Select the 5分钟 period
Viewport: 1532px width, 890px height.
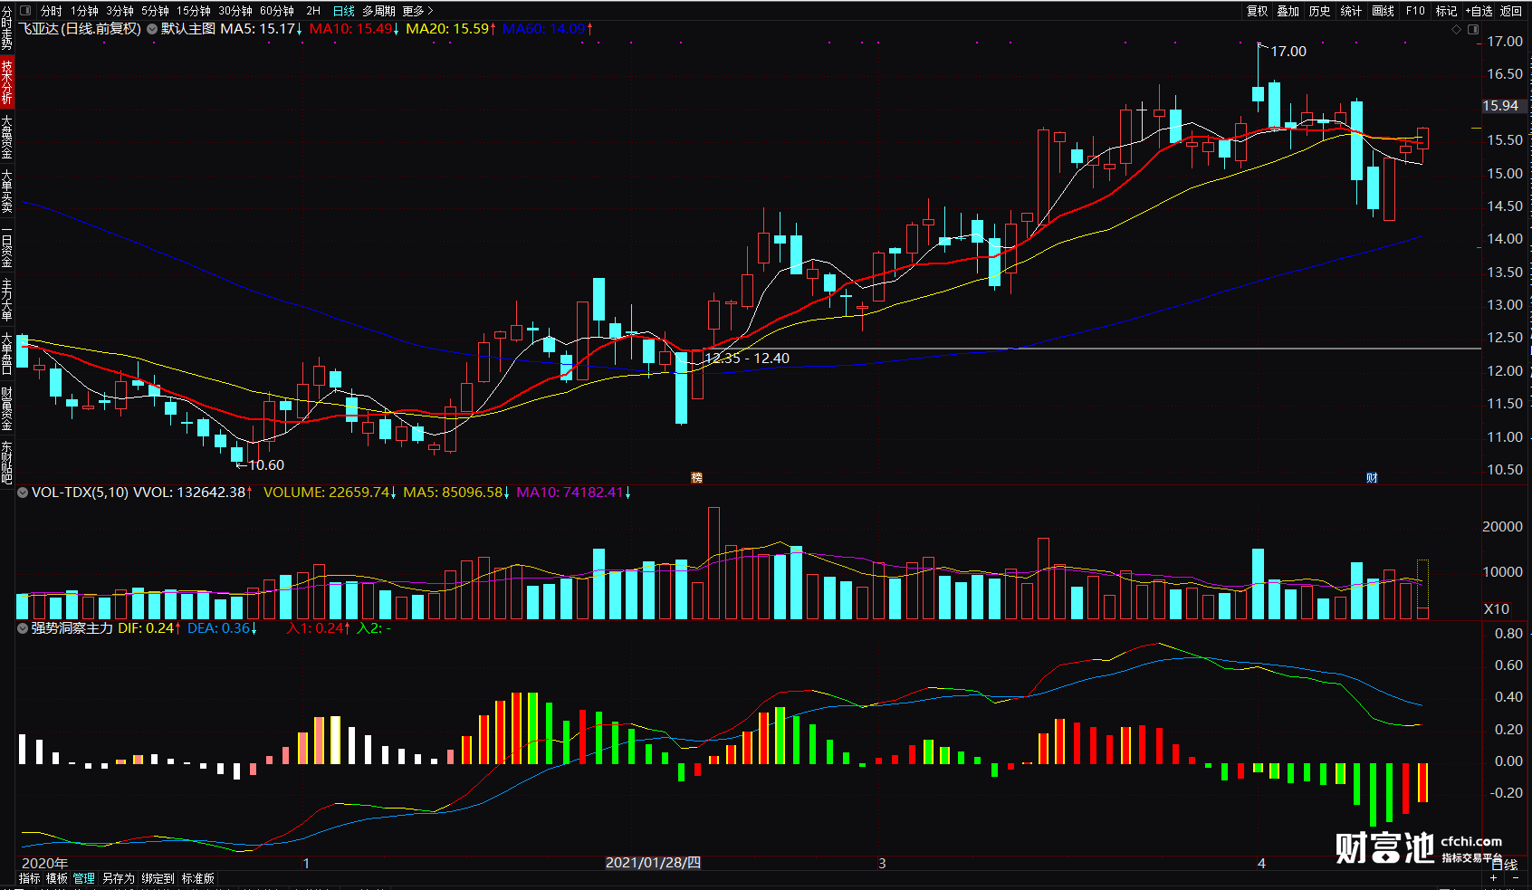[x=155, y=11]
